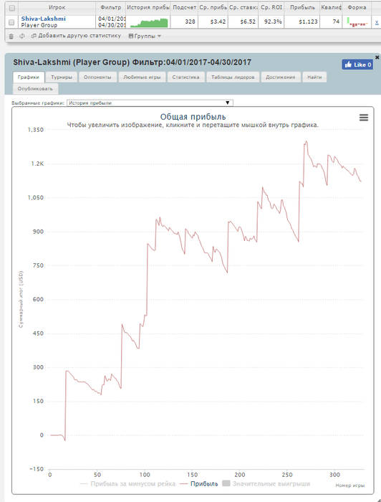Select the Статистика tab
This screenshot has width=381, height=502.
click(x=185, y=77)
